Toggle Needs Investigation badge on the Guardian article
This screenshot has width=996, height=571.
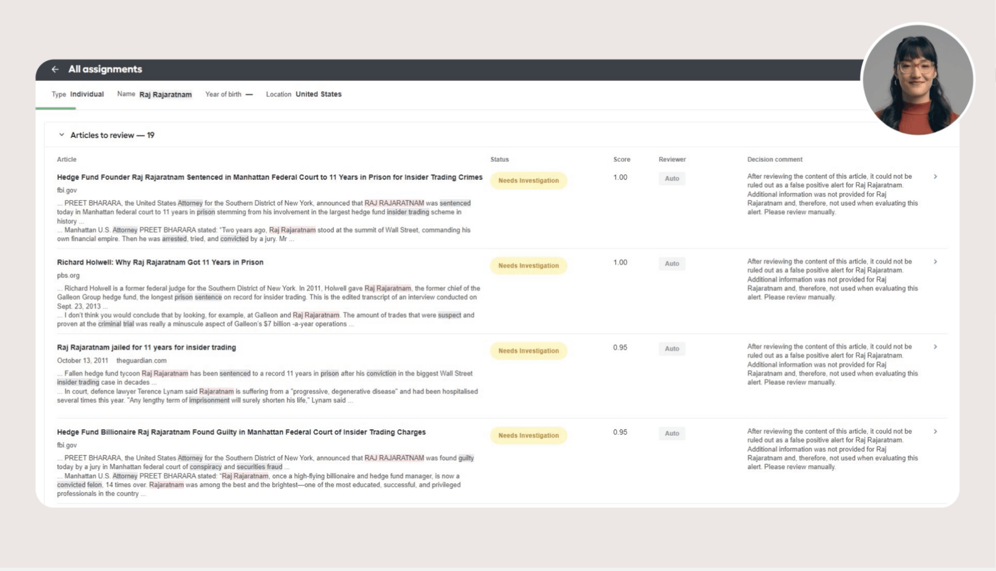pyautogui.click(x=528, y=350)
